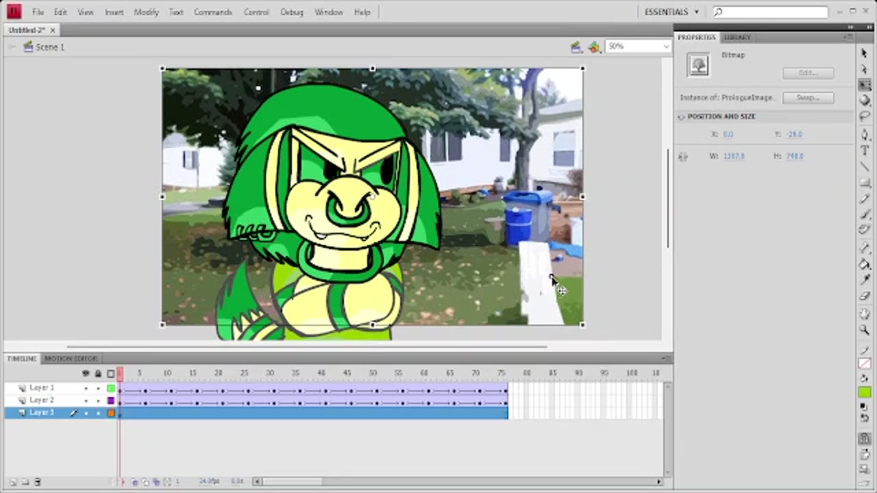Switch to the Library panel tab
The image size is (877, 493).
tap(737, 37)
